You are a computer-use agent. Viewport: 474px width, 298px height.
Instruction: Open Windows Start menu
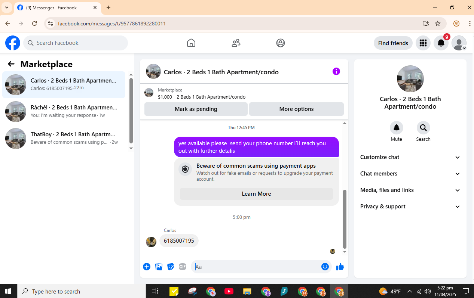[8, 291]
